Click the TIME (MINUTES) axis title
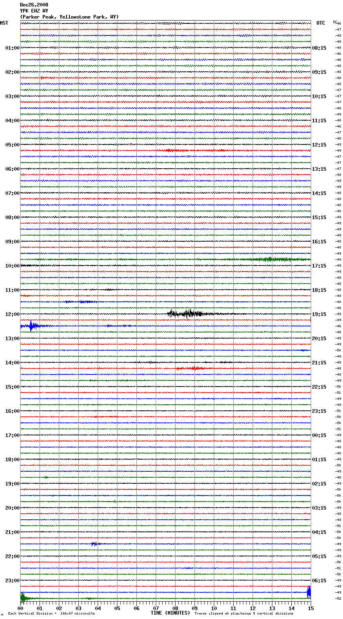This screenshot has width=343, height=619. click(170, 613)
